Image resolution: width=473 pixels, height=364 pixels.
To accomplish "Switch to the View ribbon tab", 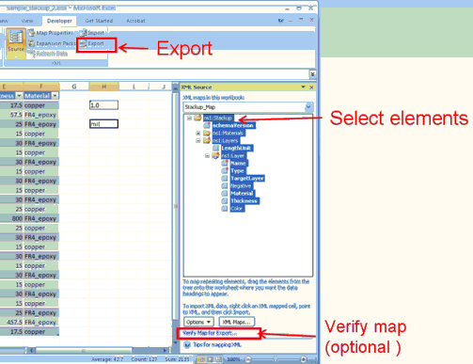I will click(27, 21).
